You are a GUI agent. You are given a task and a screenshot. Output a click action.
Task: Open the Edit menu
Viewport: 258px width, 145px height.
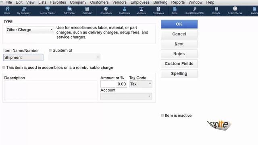19,2
